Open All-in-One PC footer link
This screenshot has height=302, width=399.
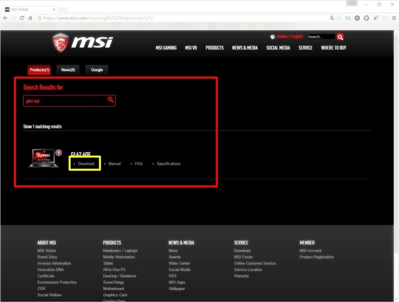(x=114, y=270)
